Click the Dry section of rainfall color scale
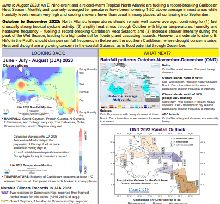Viewport: 220px width, 204px height. 77,100
